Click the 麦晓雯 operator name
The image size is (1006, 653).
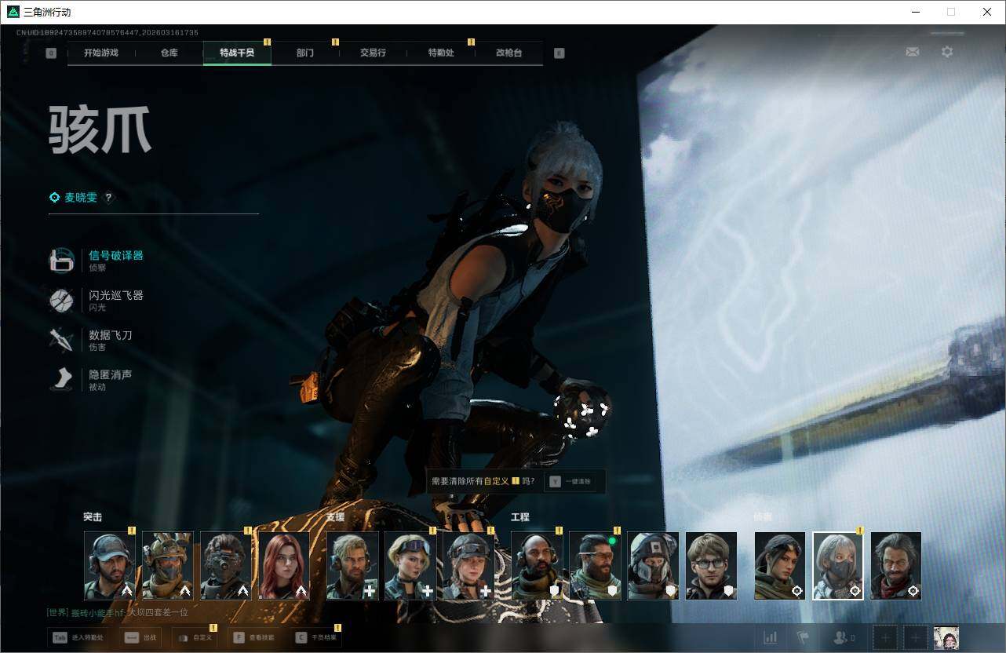[x=81, y=198]
